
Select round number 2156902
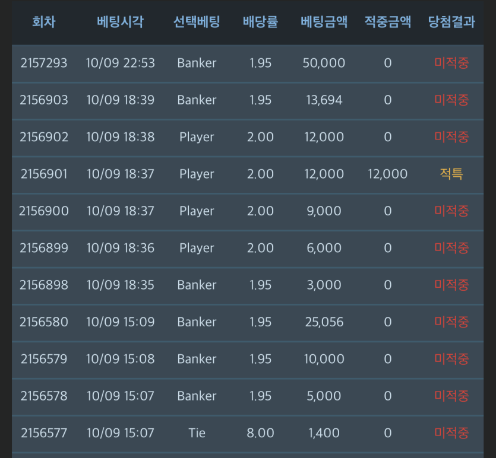[43, 137]
